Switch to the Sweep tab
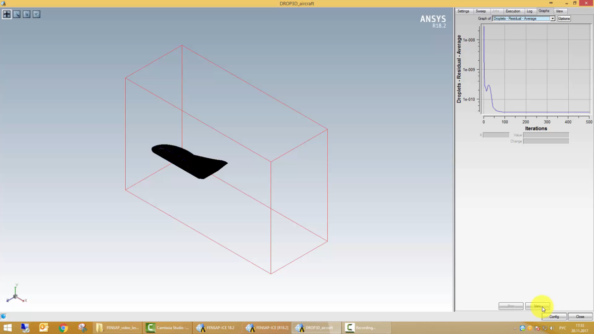This screenshot has height=334, width=594. [x=481, y=11]
